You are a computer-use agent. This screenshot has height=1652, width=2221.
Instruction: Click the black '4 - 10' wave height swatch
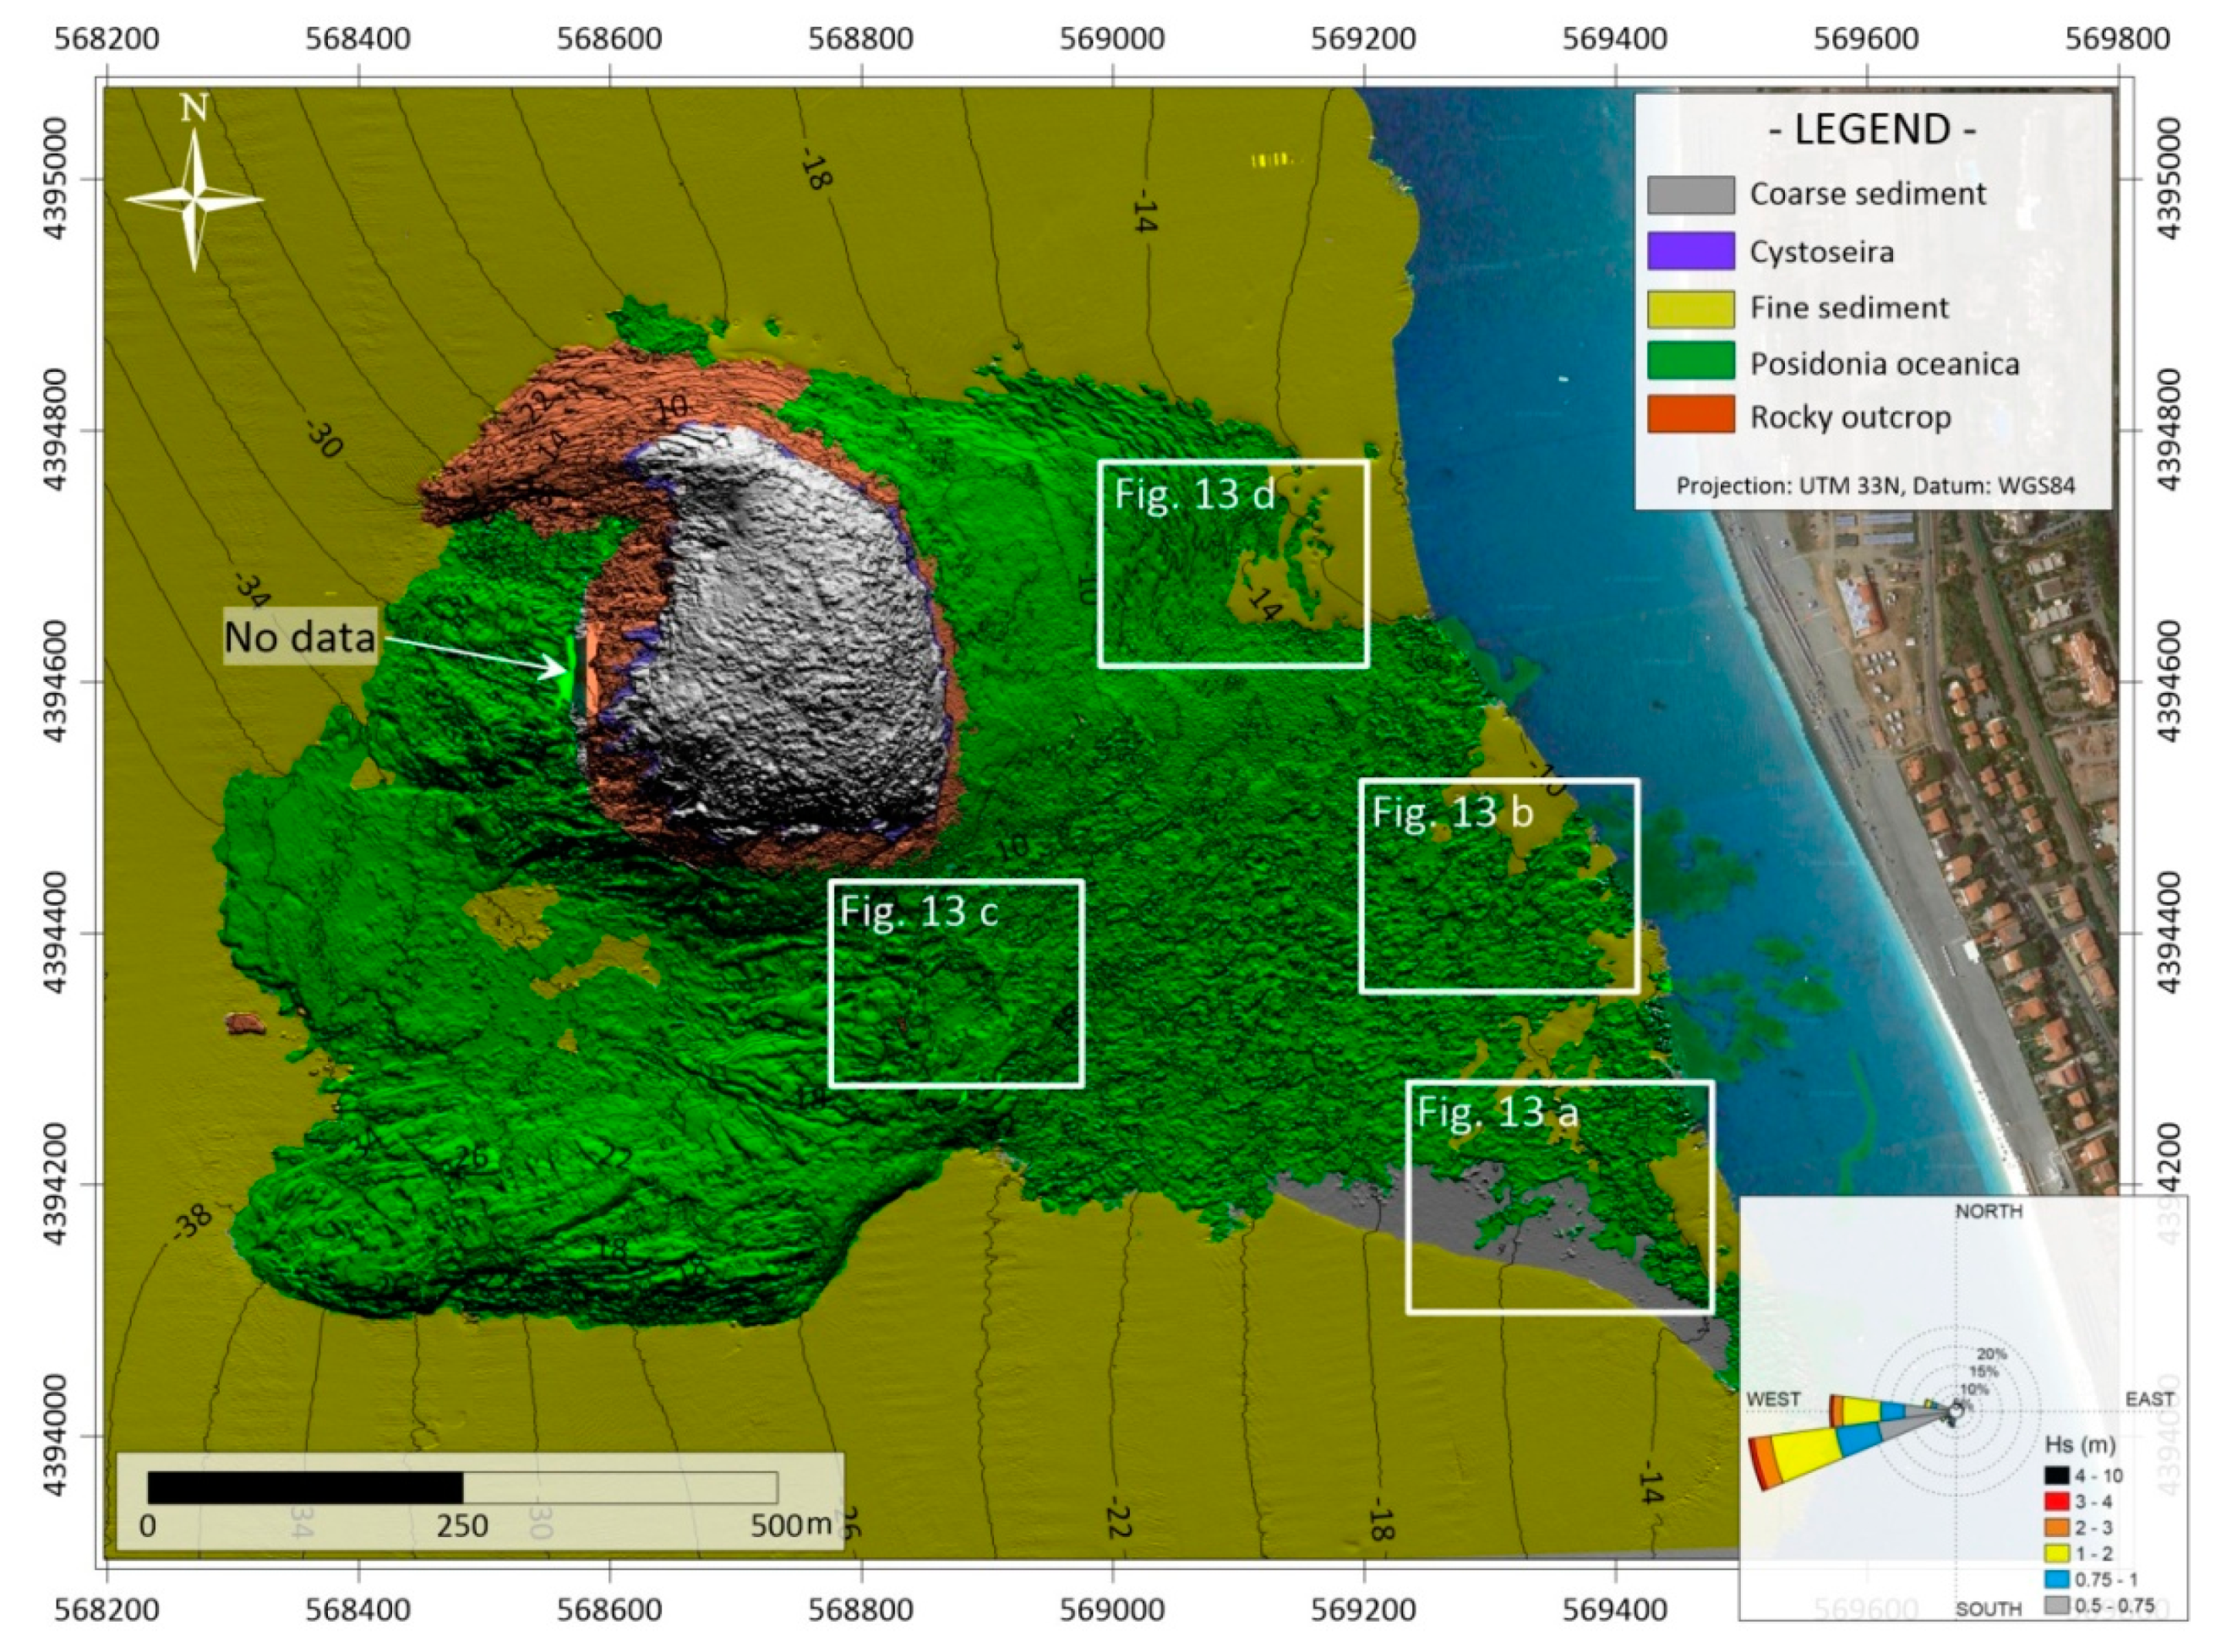tap(2056, 1475)
